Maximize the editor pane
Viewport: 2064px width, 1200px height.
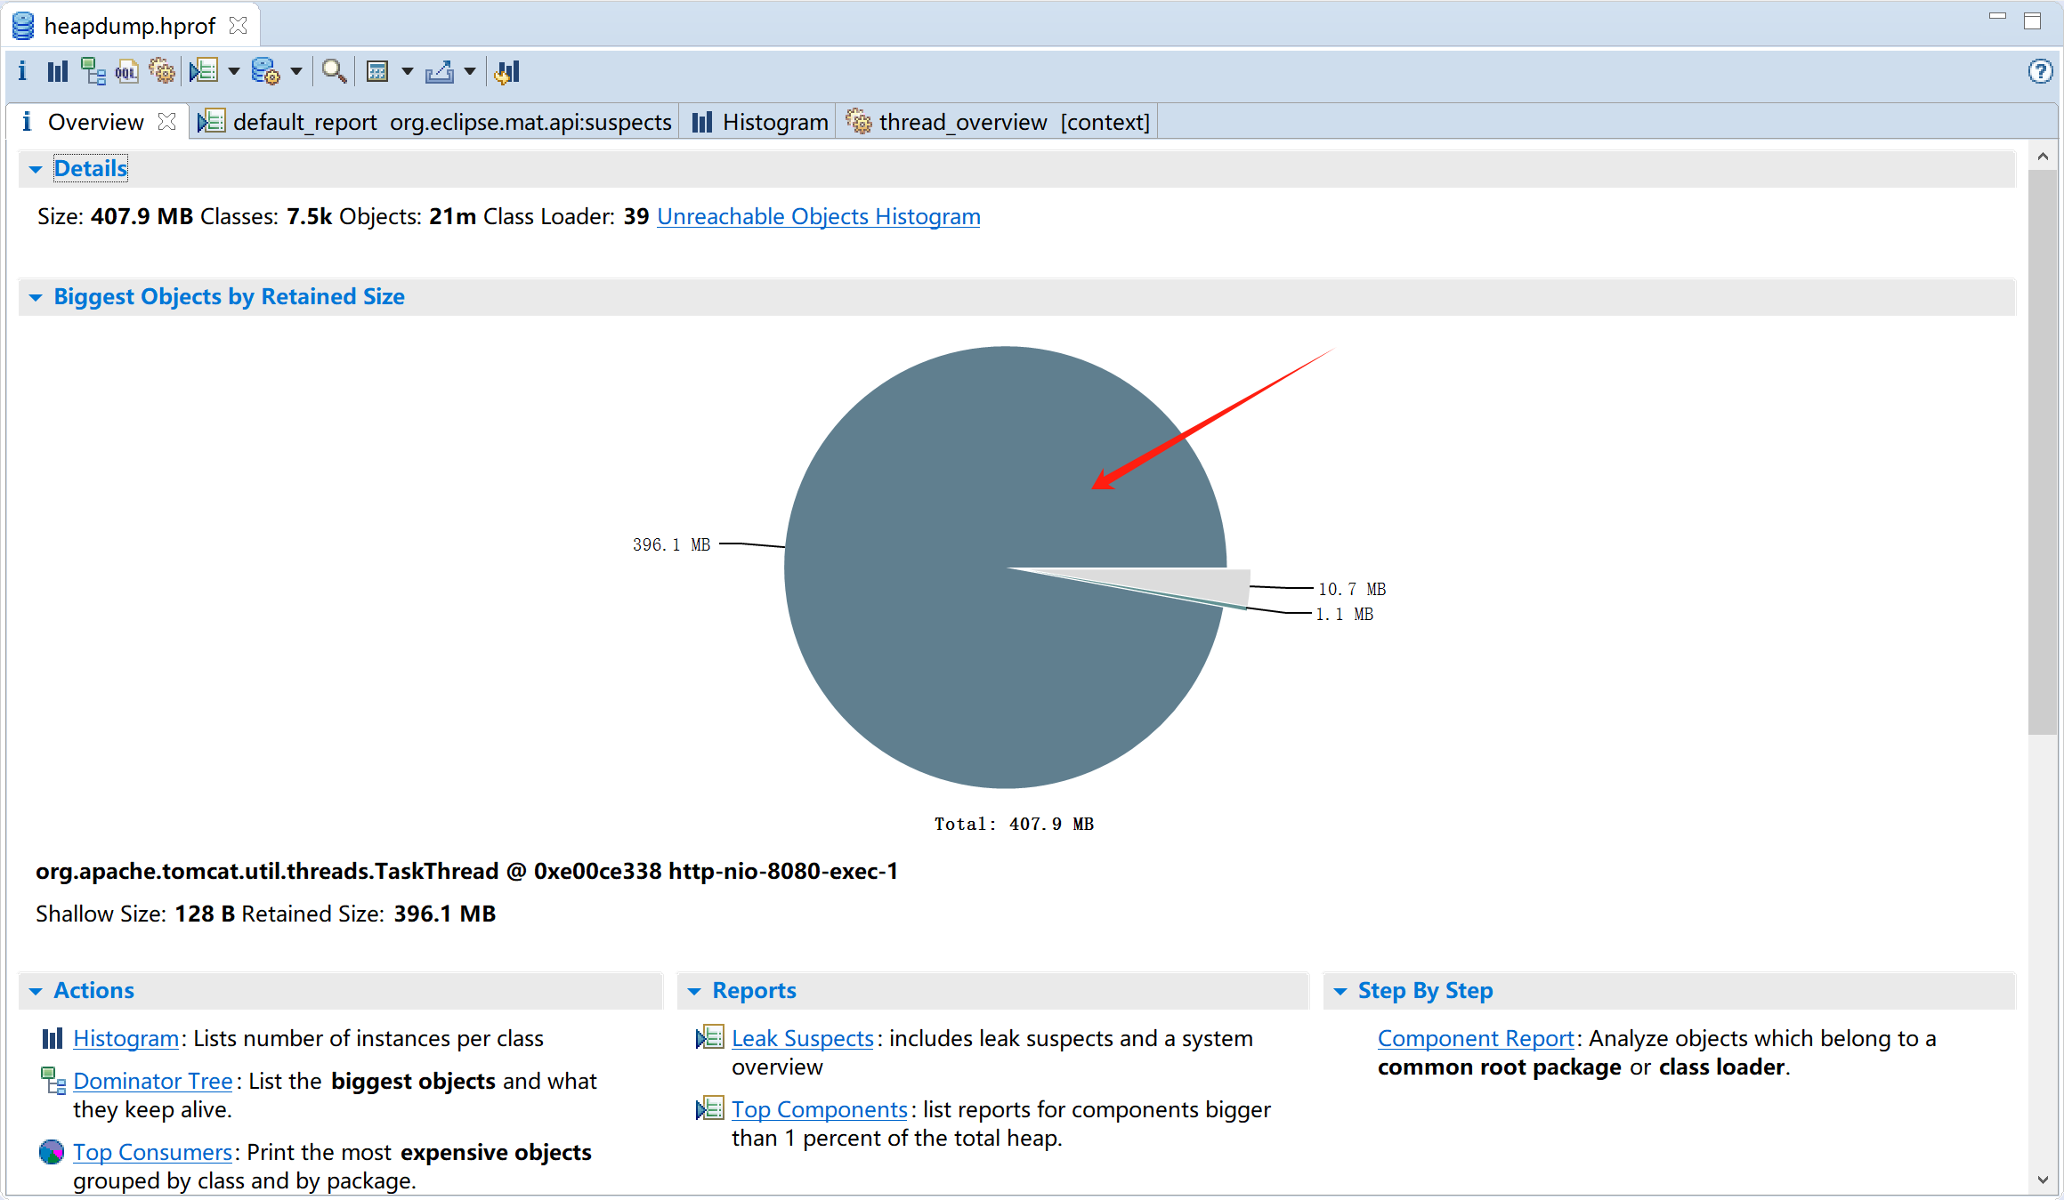point(2032,20)
